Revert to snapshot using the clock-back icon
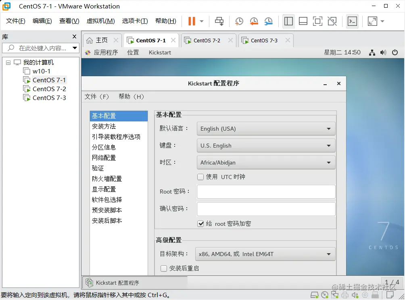The image size is (405, 300). pos(254,21)
